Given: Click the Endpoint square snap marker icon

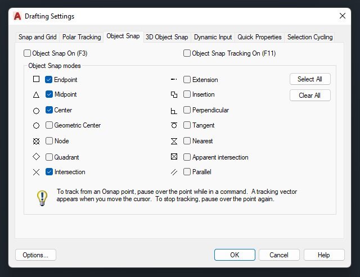Looking at the screenshot, I should tap(36, 80).
